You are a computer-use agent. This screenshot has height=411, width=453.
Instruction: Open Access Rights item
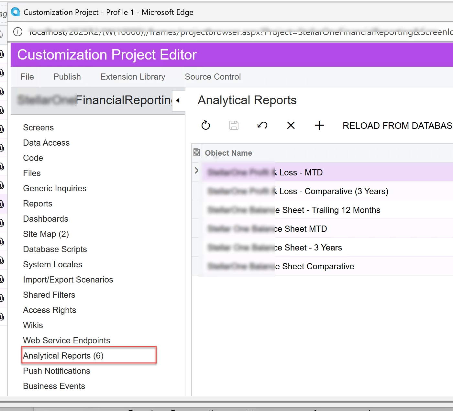coord(50,310)
